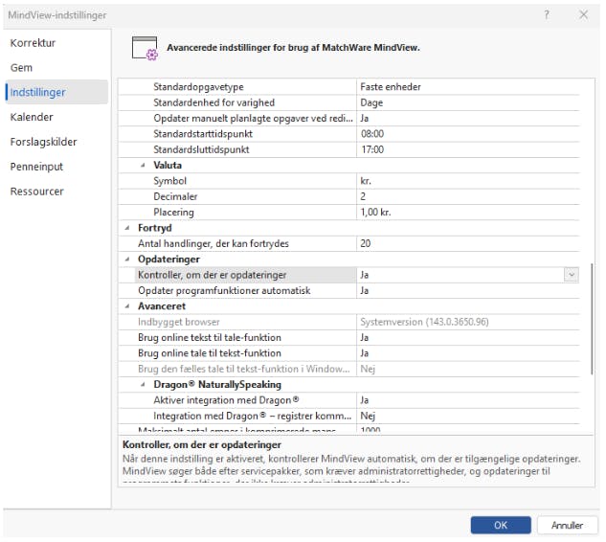
Task: Open the Penneinput settings page
Action: (36, 167)
